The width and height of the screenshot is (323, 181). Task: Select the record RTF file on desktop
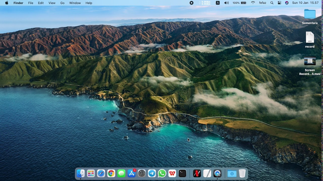tap(310, 37)
